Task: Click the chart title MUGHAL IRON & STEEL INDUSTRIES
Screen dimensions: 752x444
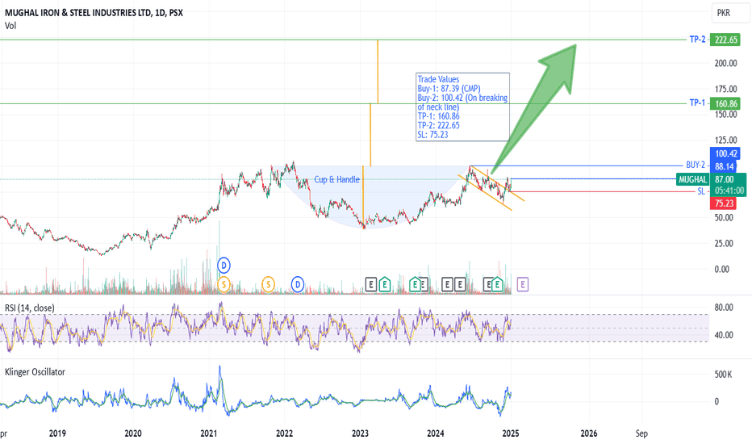Action: point(94,13)
